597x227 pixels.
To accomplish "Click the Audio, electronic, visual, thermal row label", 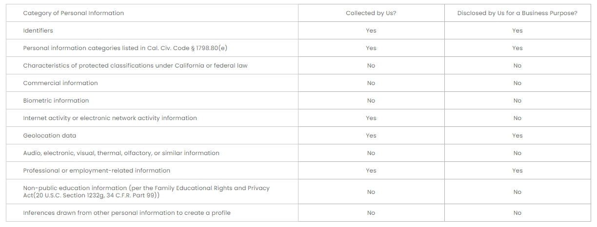I will point(121,153).
